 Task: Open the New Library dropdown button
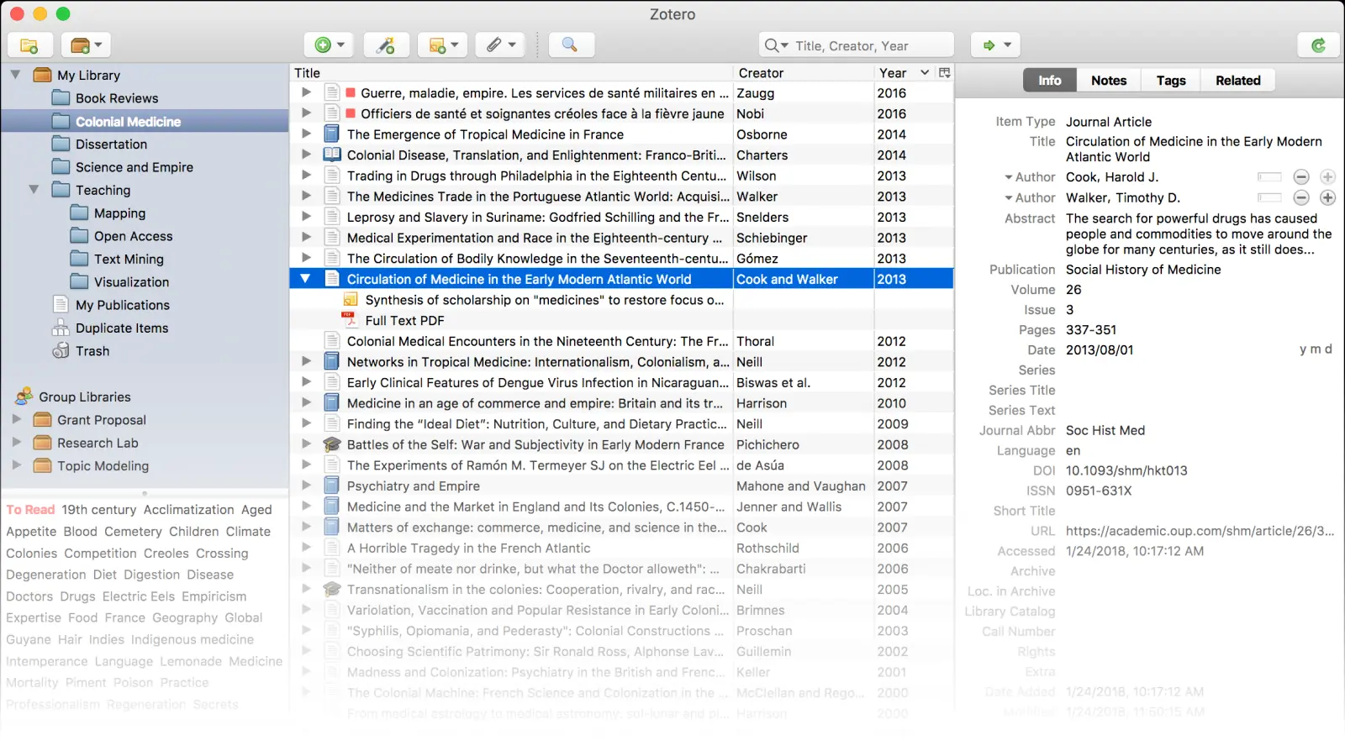pos(87,45)
